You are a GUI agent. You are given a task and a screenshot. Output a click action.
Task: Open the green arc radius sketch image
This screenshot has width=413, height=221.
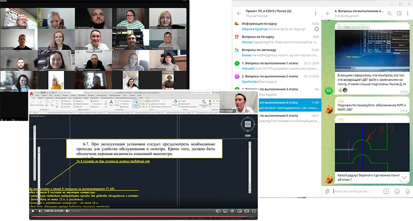tap(372, 147)
